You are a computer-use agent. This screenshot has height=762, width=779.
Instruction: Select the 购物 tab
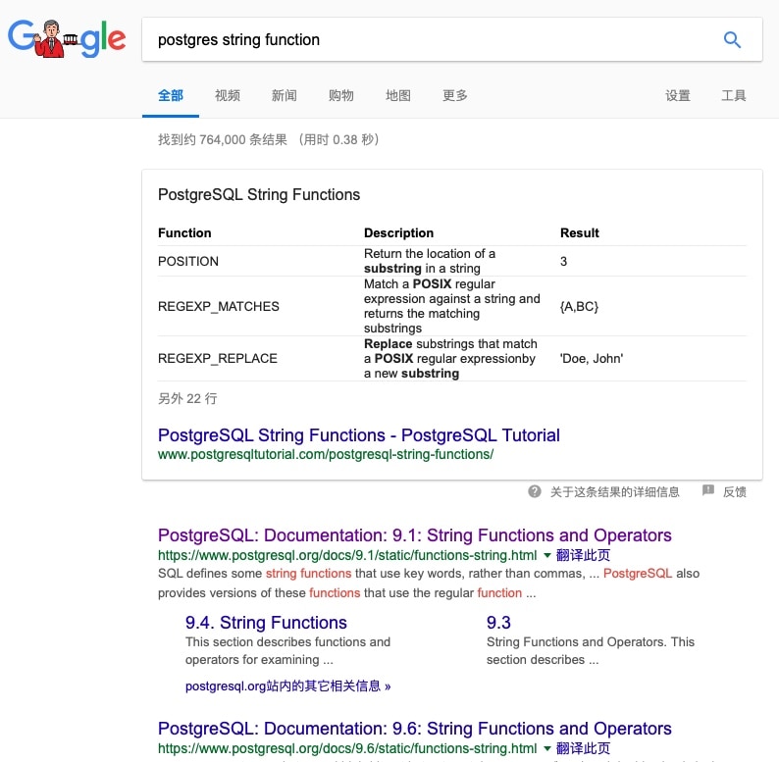341,95
